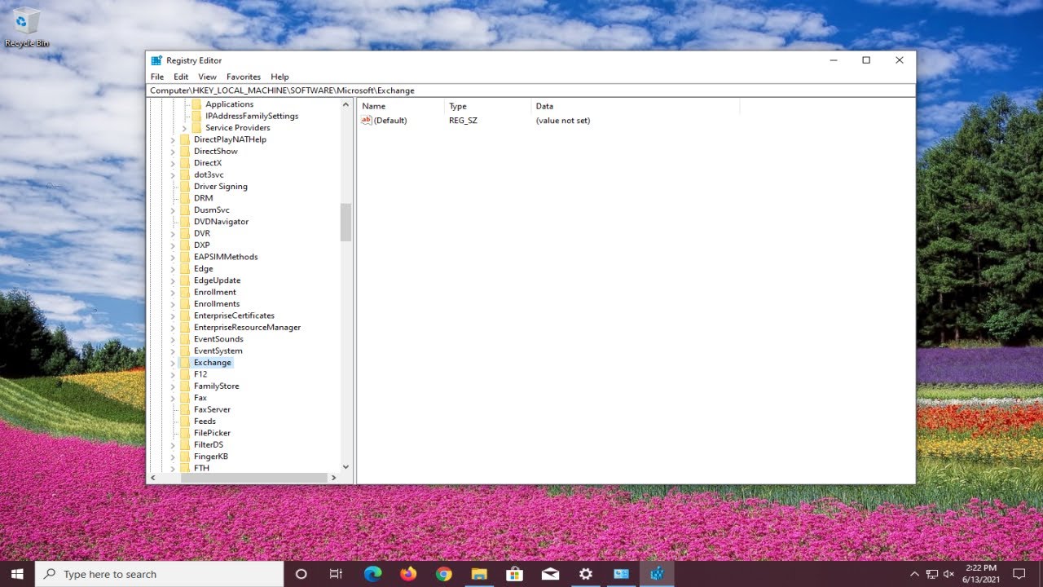Click the Registry Editor title icon
1043x587 pixels.
tap(156, 60)
